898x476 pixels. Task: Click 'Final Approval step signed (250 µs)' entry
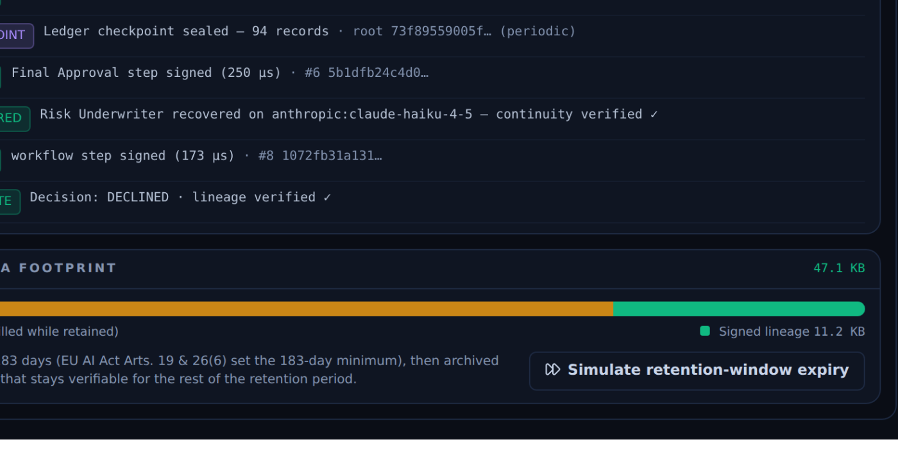[146, 73]
